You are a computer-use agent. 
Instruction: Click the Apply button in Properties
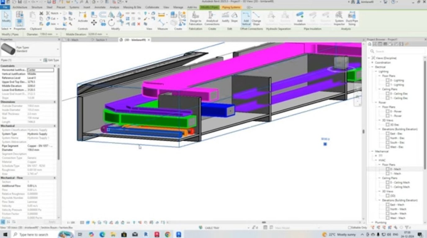[52, 222]
